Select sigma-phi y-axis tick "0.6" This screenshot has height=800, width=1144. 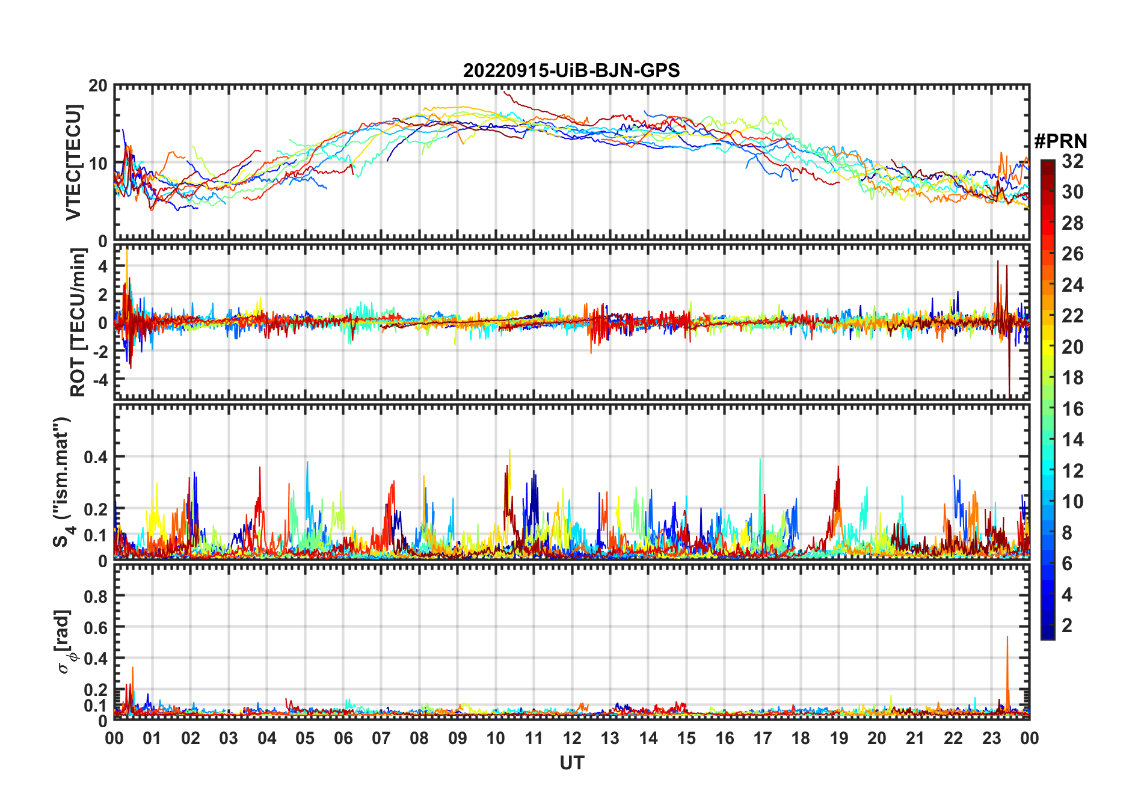coord(96,627)
